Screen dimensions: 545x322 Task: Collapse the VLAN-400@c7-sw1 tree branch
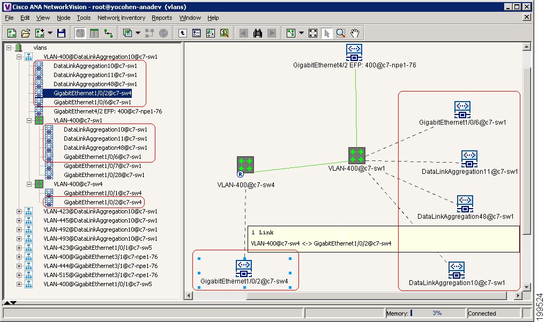pyautogui.click(x=29, y=120)
